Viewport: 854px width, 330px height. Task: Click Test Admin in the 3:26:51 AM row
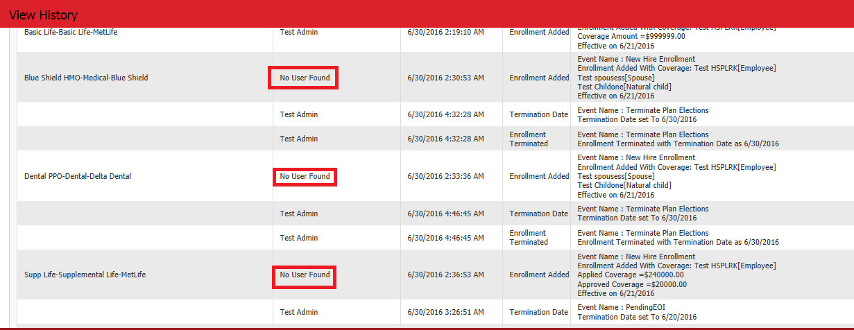point(298,312)
